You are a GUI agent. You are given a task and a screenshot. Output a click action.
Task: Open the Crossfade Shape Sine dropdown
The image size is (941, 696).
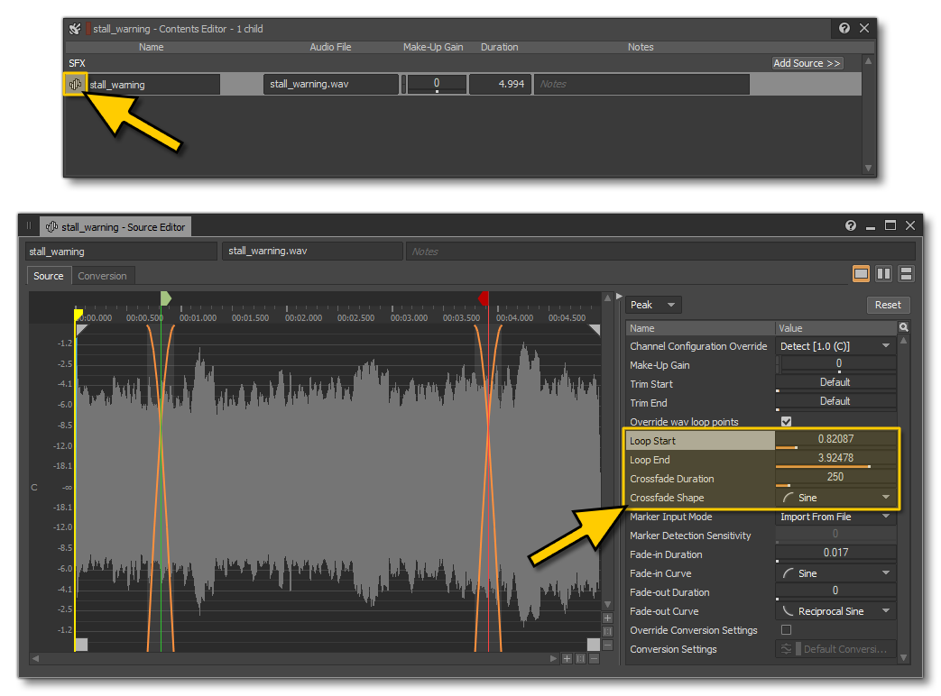click(835, 497)
